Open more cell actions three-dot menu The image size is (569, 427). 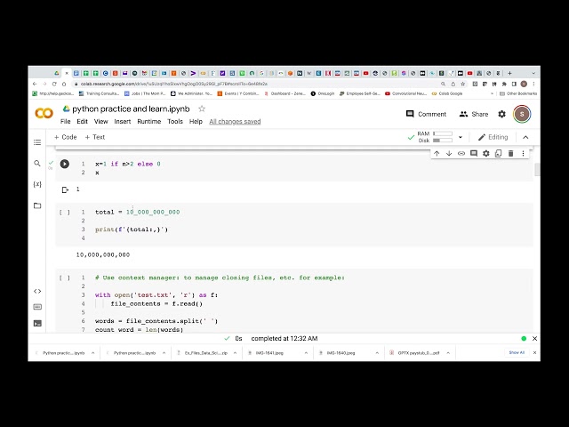[x=523, y=153]
